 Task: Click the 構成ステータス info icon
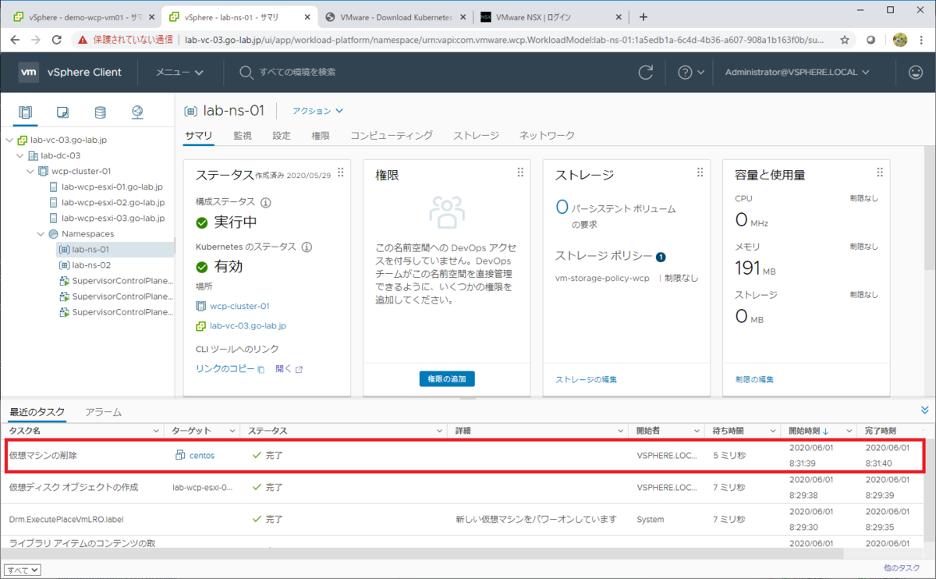click(x=265, y=201)
